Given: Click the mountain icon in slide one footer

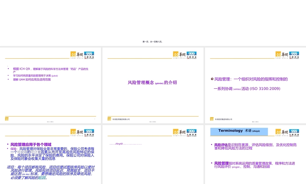Looking at the screenshot, I should click(6, 118).
